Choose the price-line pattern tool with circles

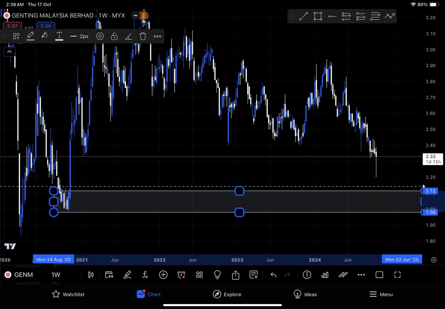[361, 16]
